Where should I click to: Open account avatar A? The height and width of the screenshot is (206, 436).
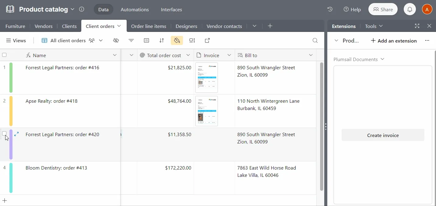(427, 9)
